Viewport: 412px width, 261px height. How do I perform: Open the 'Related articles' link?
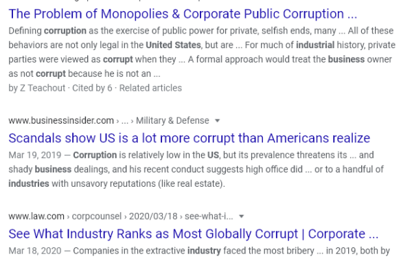tap(150, 88)
